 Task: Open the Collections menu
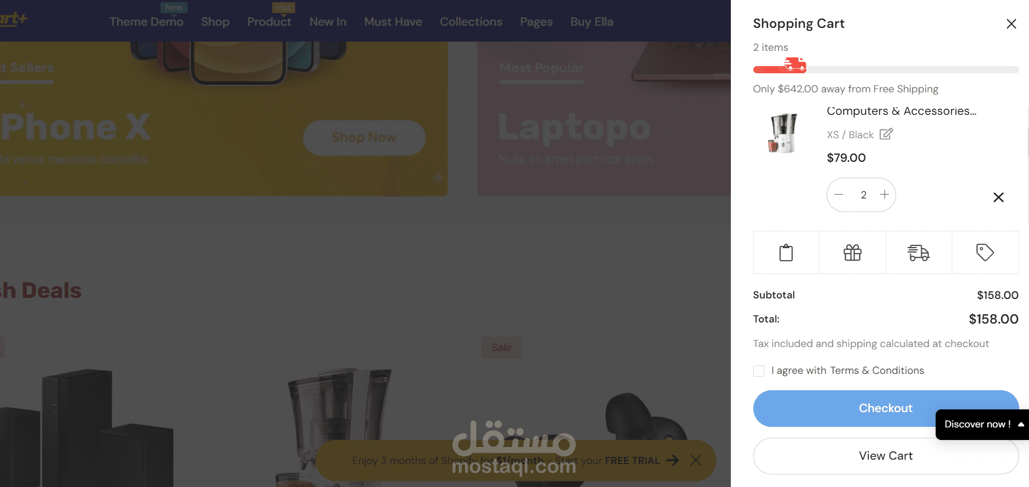471,22
